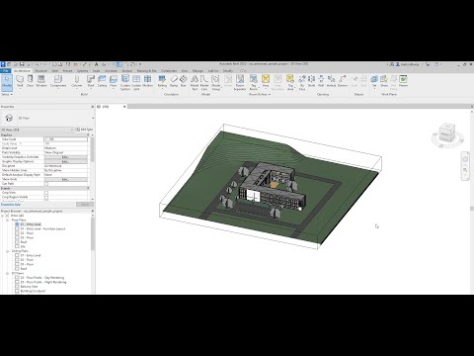Expand the Room & Area panel dropdown

(x=260, y=94)
